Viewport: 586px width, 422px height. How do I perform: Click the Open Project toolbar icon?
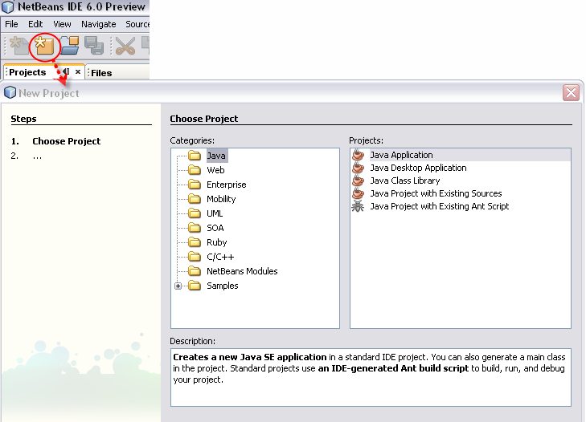coord(70,46)
